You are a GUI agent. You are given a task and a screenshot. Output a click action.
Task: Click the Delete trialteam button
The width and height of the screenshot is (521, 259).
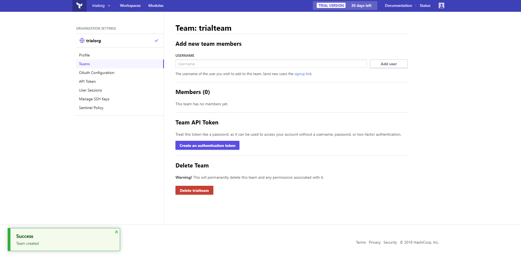pyautogui.click(x=194, y=190)
